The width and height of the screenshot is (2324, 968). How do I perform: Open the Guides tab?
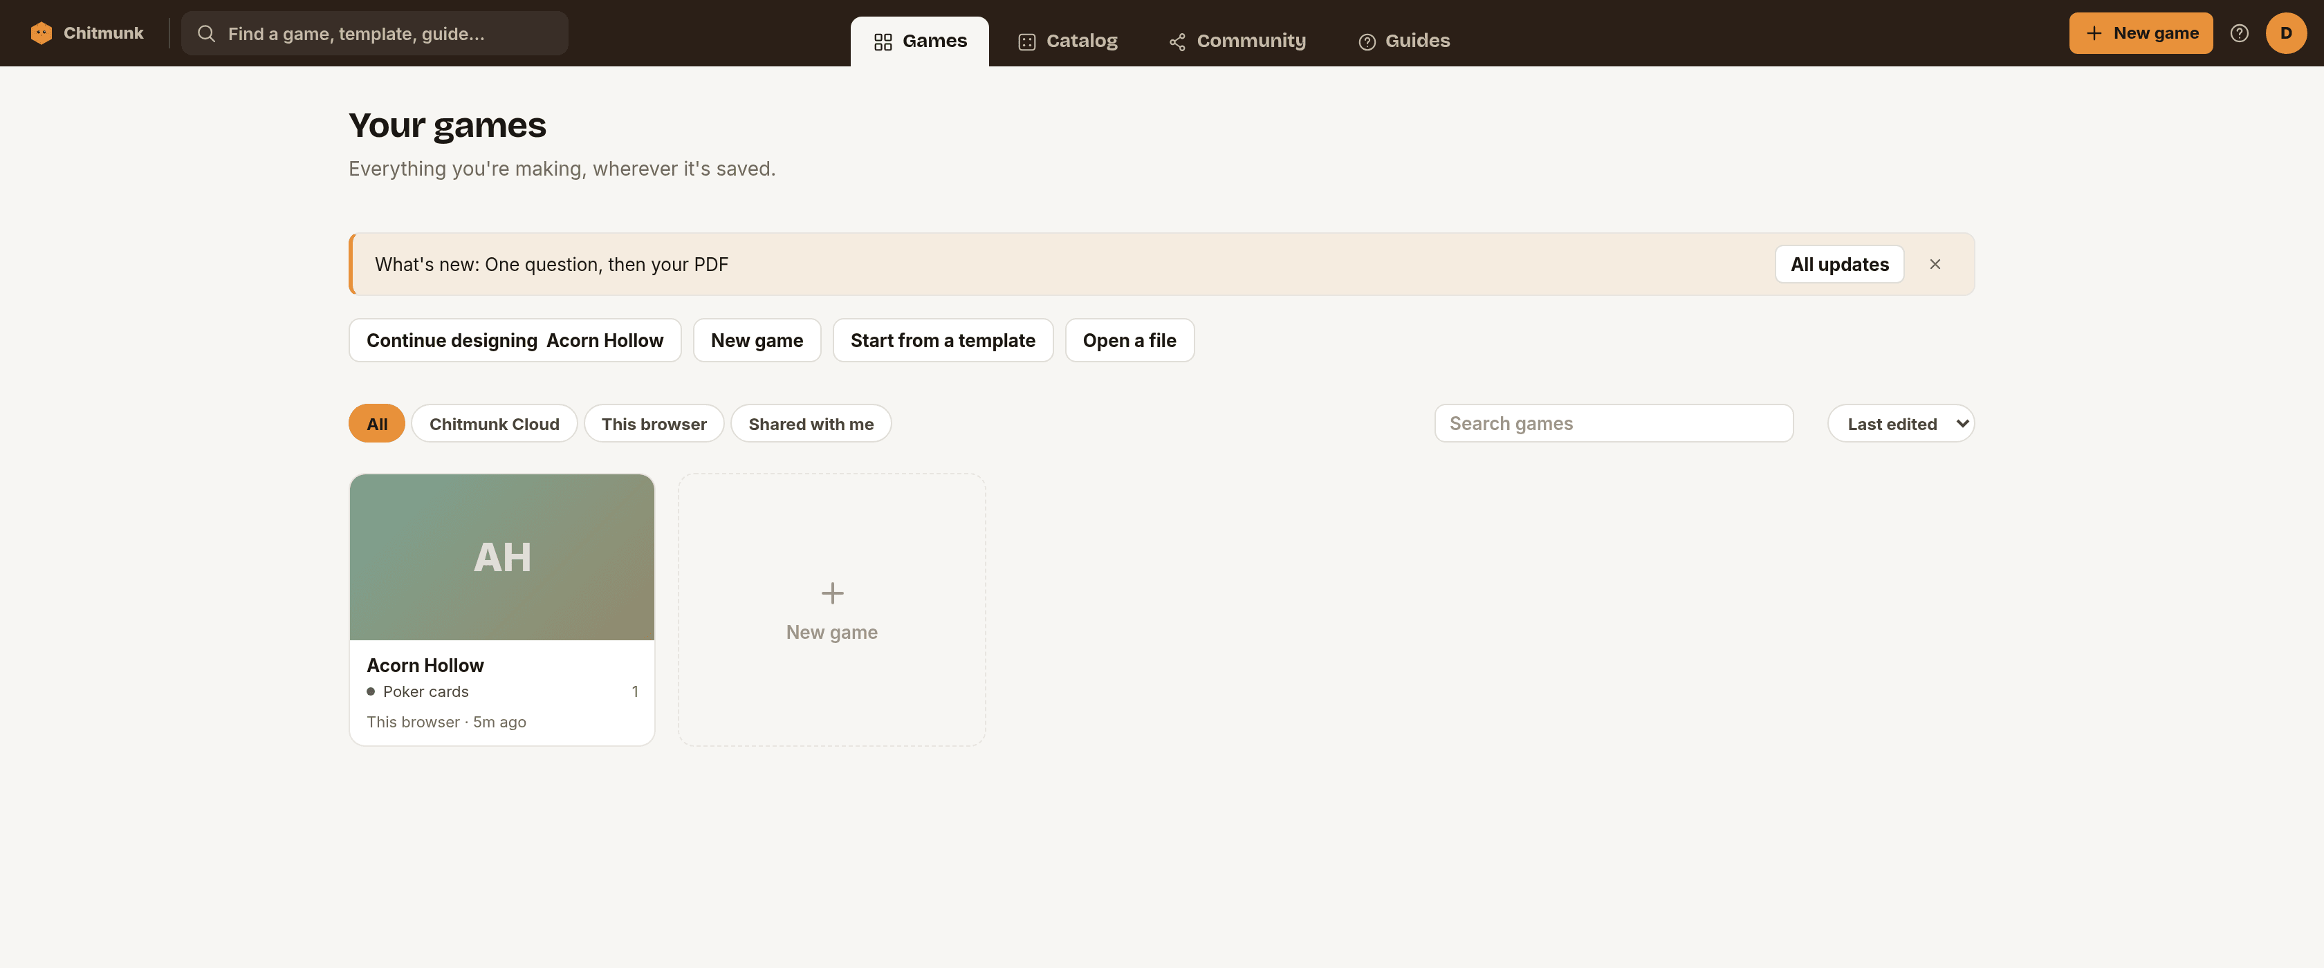(1404, 41)
